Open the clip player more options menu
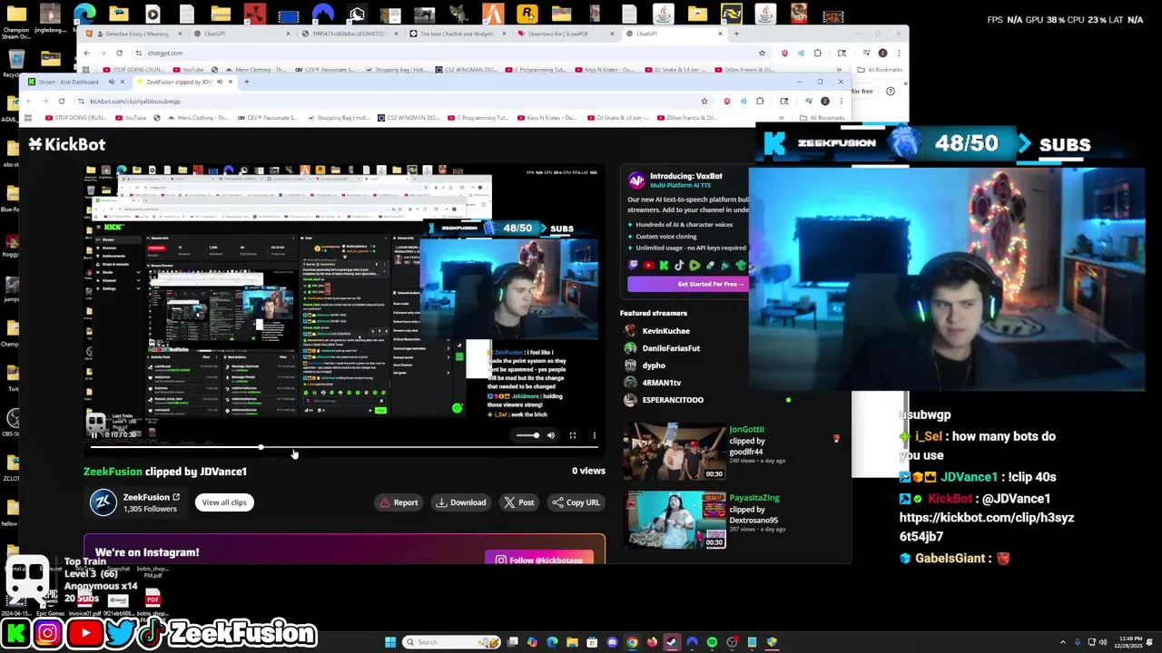The width and height of the screenshot is (1162, 653). click(x=595, y=435)
